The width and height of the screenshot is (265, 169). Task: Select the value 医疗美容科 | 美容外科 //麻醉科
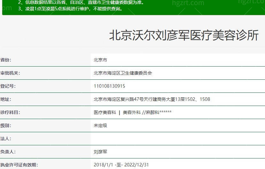coord(133,112)
